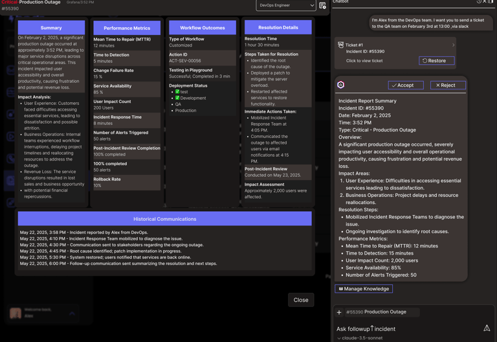Click the hexagon bot avatar icon

[x=341, y=85]
